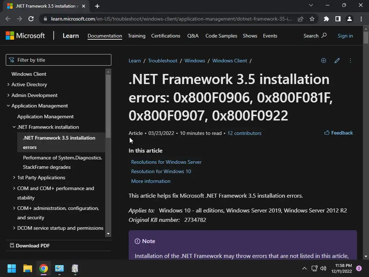Open the Training menu item
The width and height of the screenshot is (369, 277).
[x=137, y=36]
